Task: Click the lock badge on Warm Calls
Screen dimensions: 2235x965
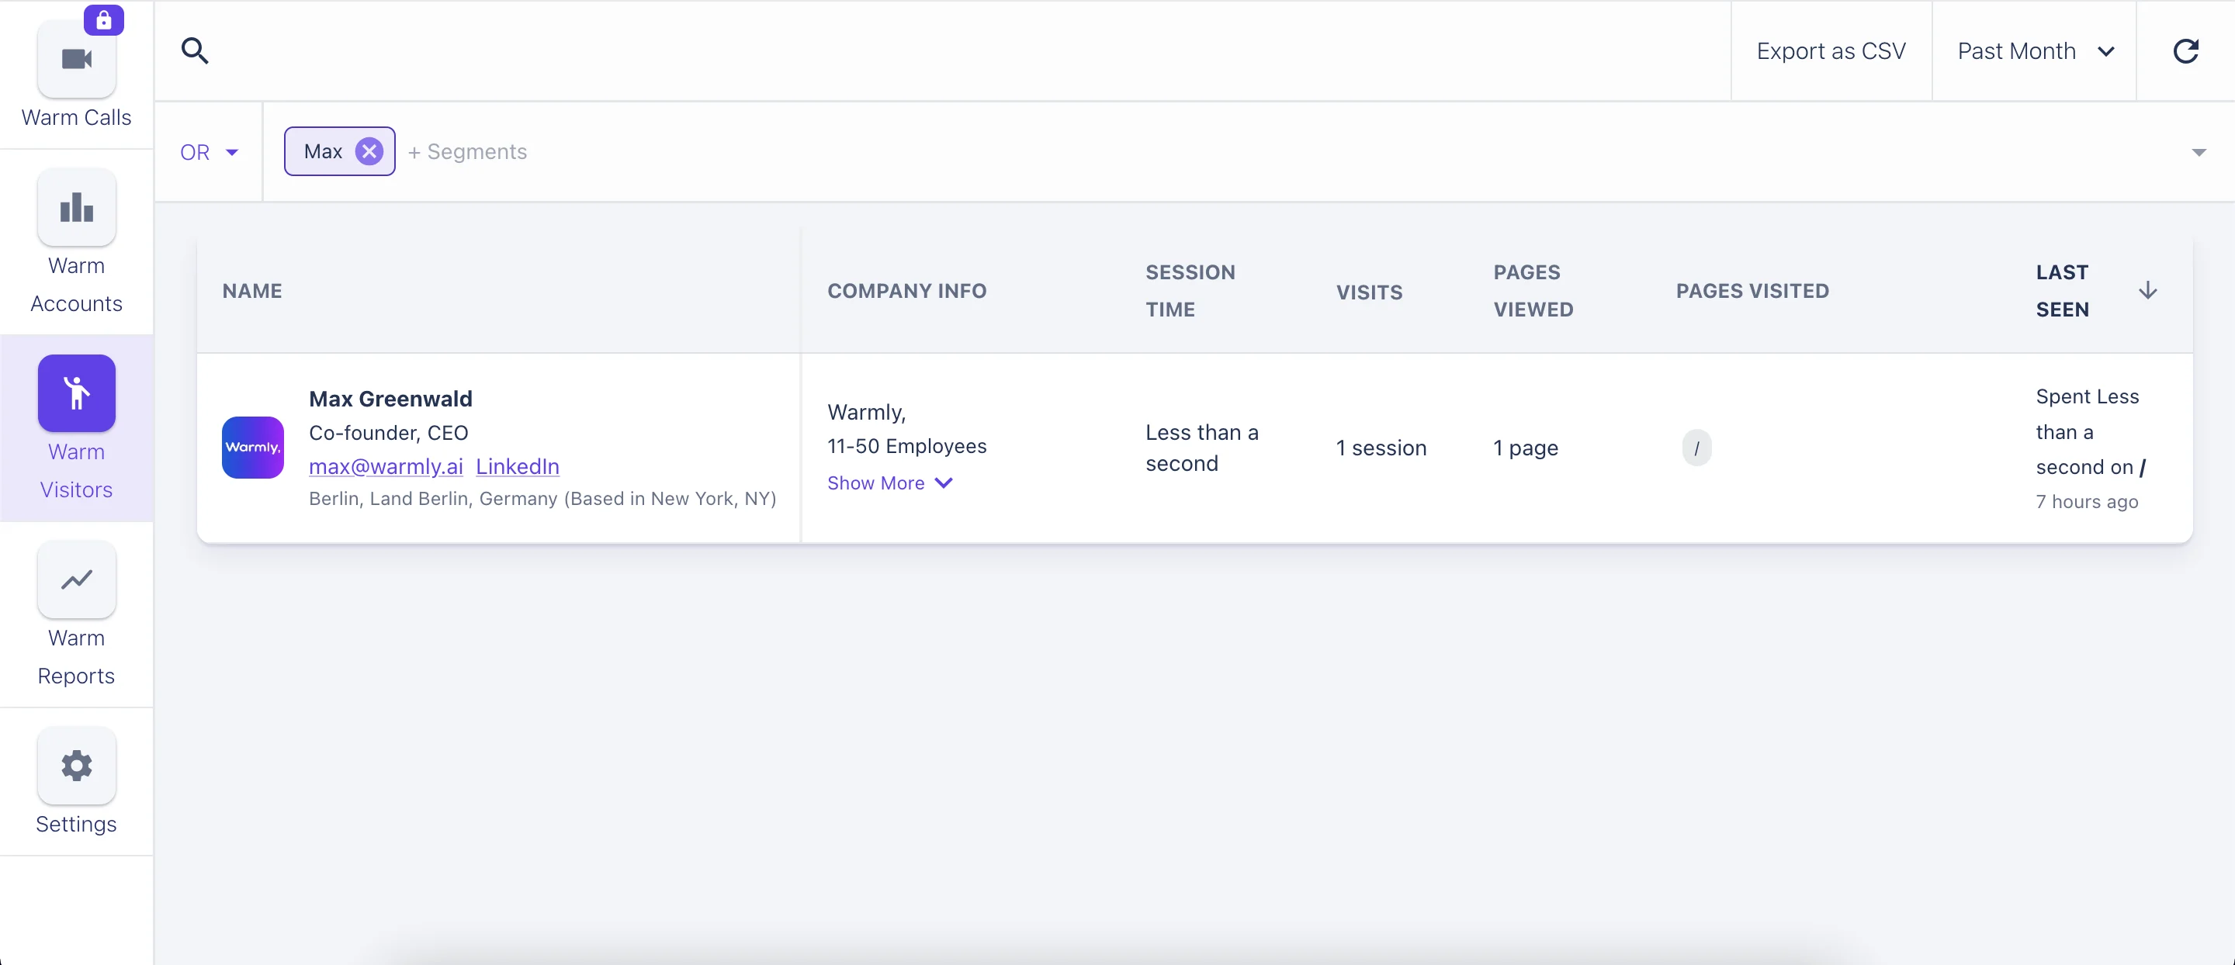Action: click(x=103, y=20)
